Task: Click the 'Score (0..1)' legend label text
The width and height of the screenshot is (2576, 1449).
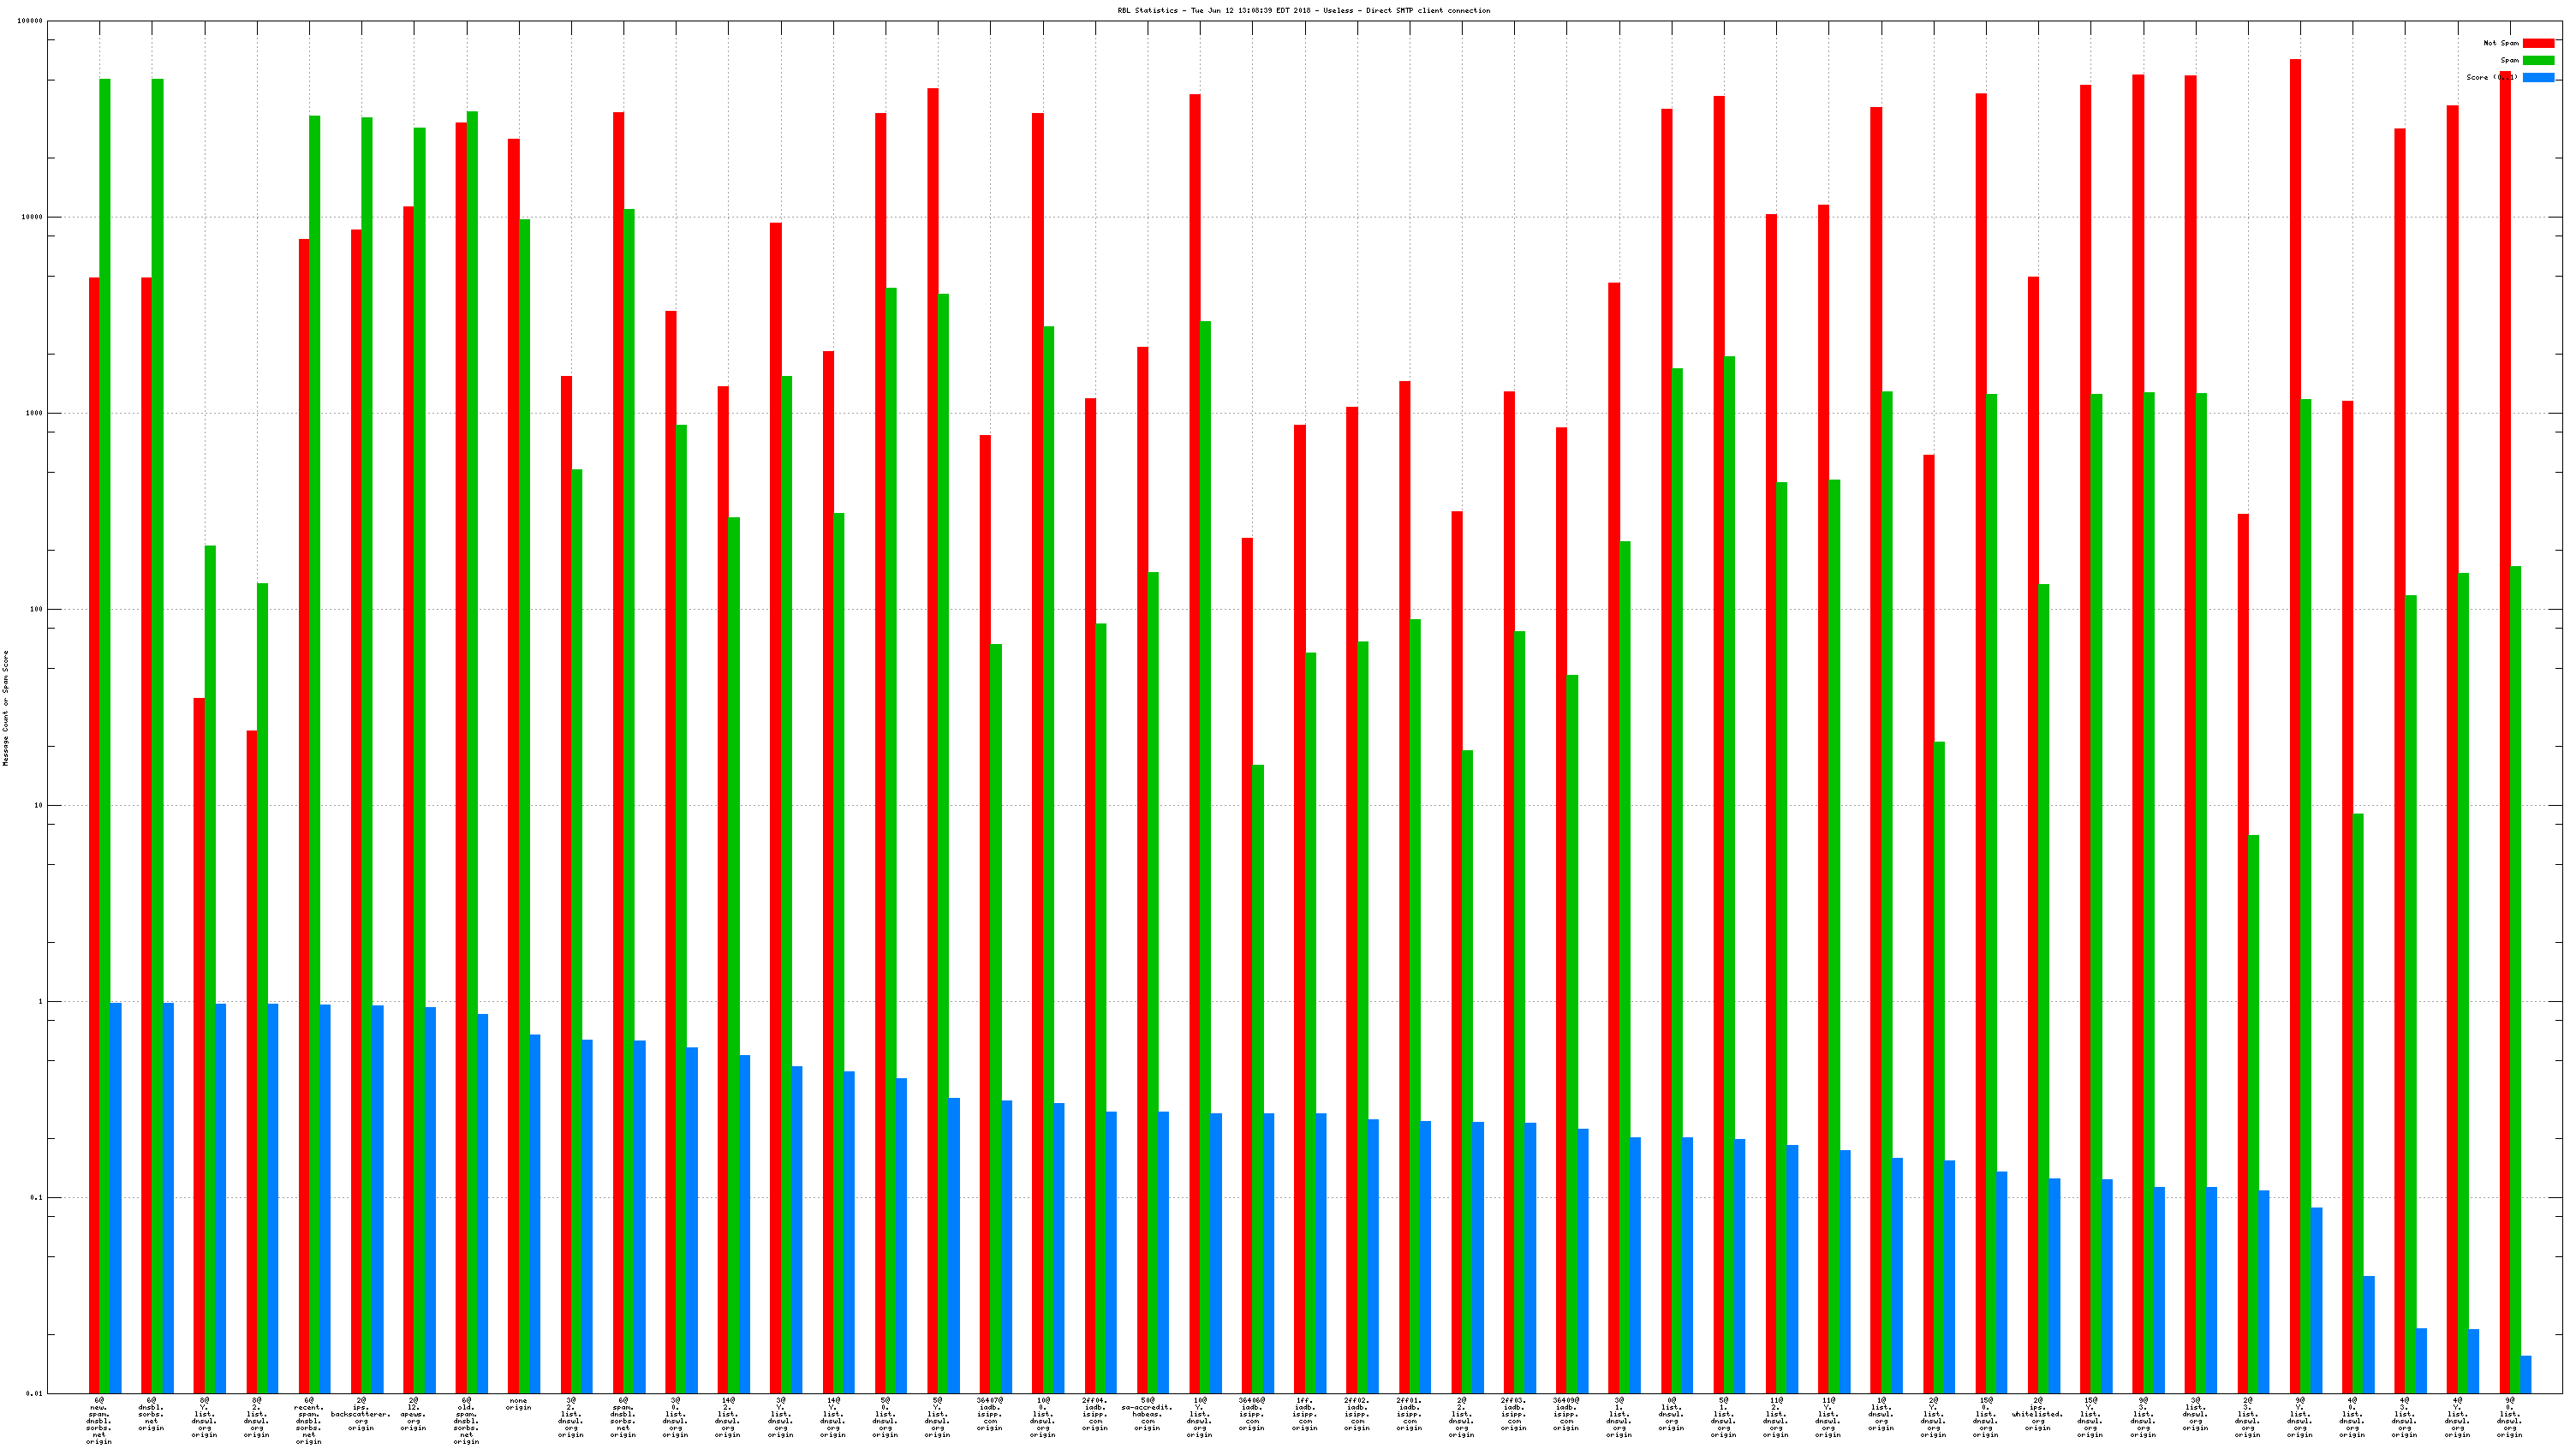Action: coord(2491,77)
